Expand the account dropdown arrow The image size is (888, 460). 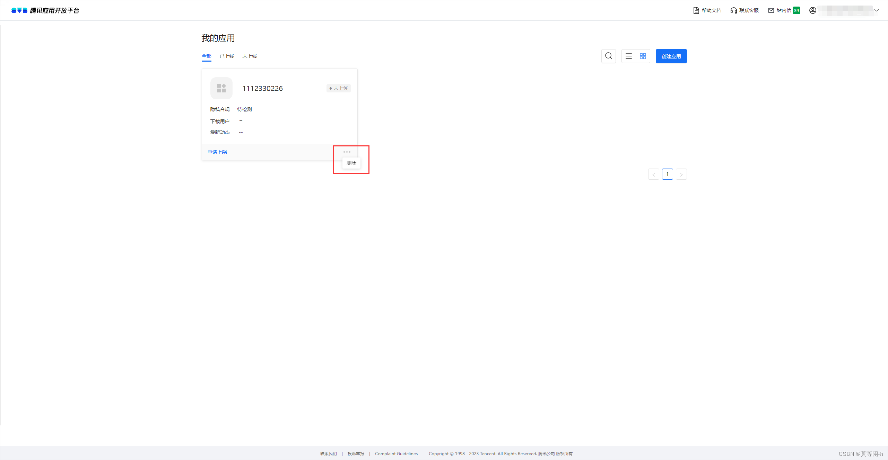tap(877, 10)
